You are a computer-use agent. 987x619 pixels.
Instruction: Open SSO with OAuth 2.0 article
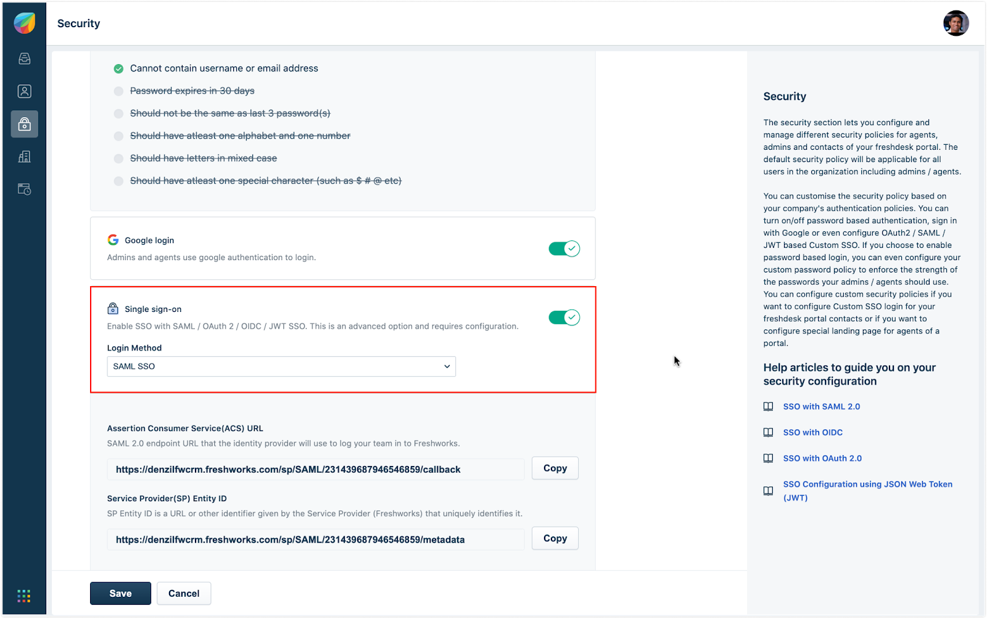(x=822, y=458)
